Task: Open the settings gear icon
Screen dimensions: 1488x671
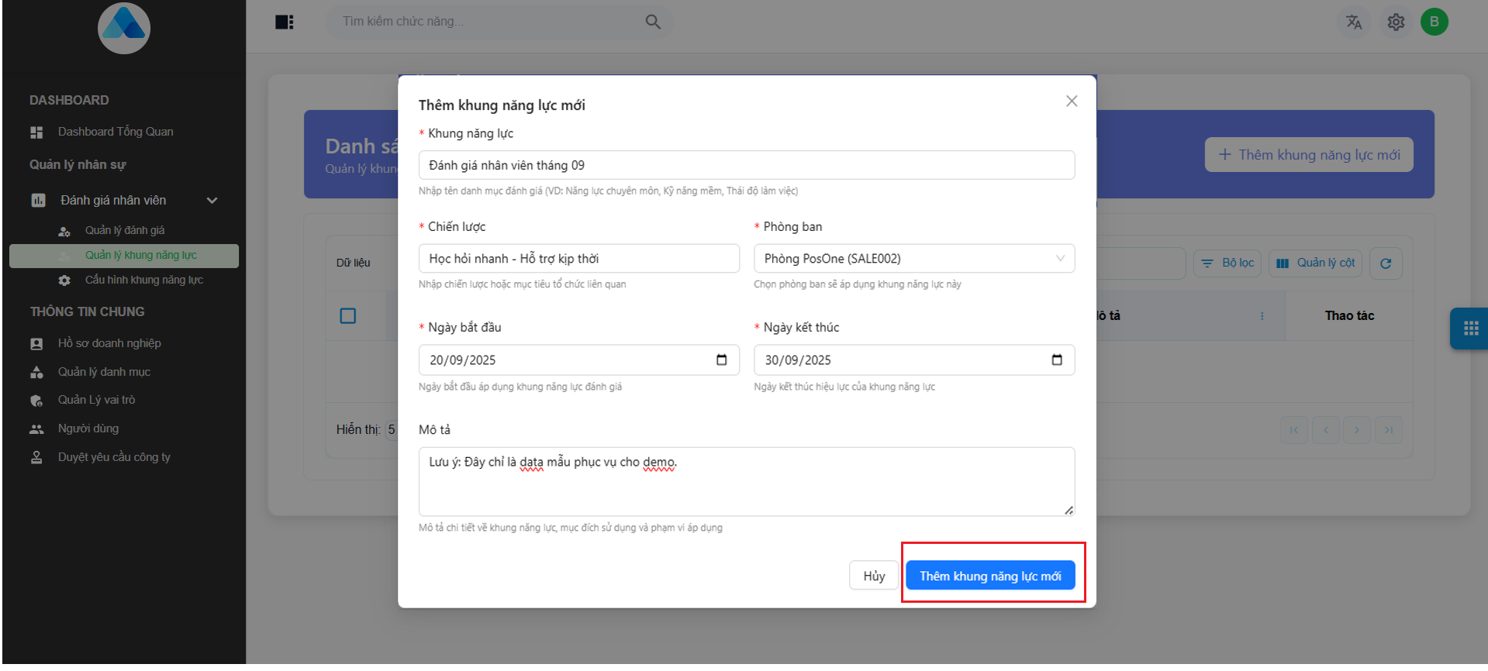Action: [1396, 22]
